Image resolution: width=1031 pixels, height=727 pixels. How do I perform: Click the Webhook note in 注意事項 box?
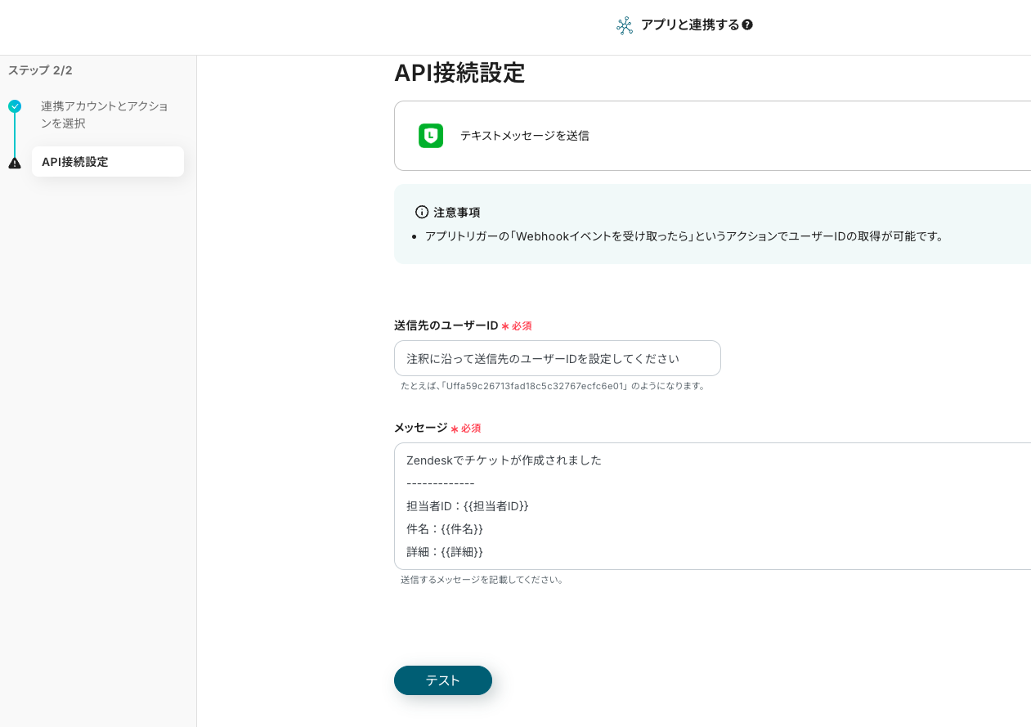pyautogui.click(x=684, y=236)
